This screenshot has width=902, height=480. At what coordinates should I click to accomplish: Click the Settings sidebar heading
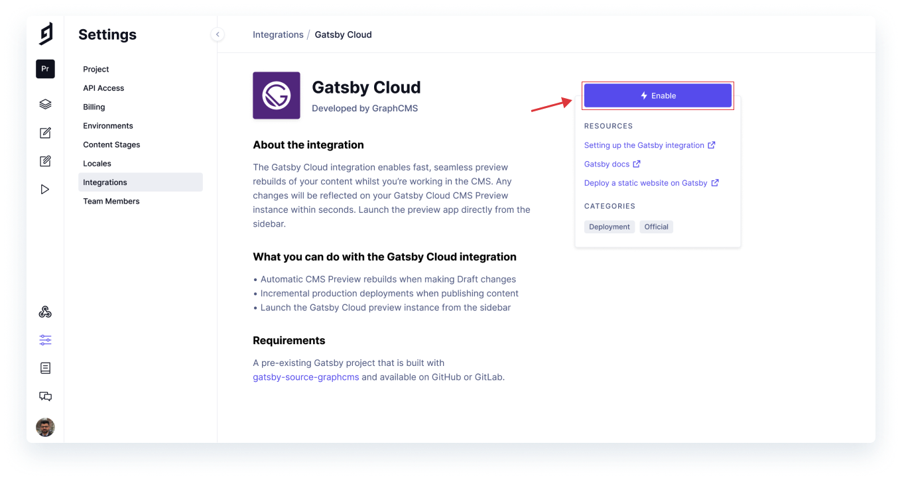pyautogui.click(x=107, y=34)
